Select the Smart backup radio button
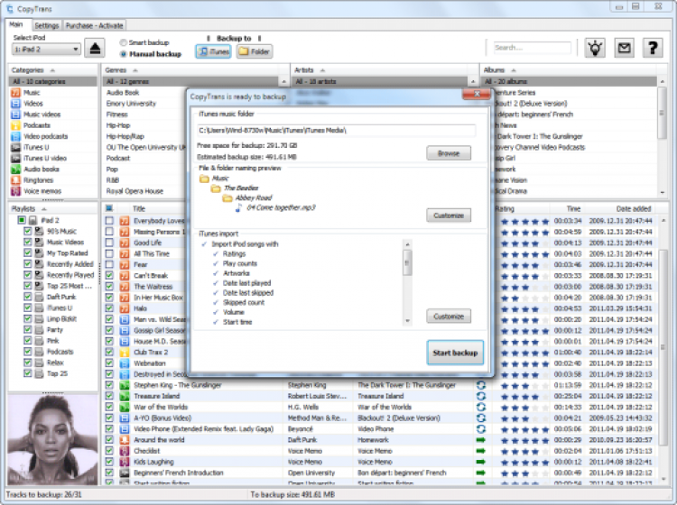Image resolution: width=677 pixels, height=505 pixels. pos(123,42)
